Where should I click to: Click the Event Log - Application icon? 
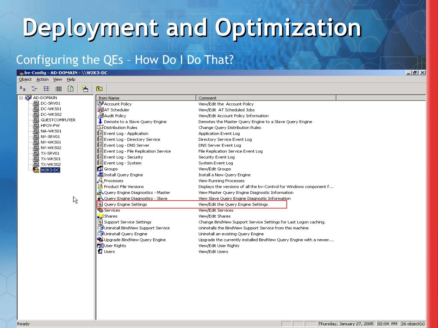pyautogui.click(x=100, y=133)
